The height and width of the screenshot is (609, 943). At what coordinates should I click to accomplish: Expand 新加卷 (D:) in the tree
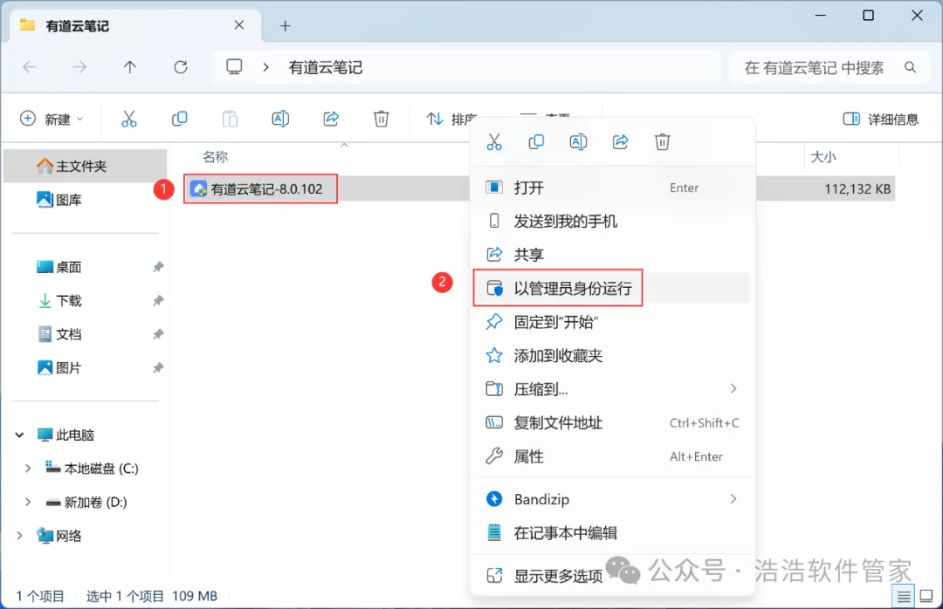point(28,502)
